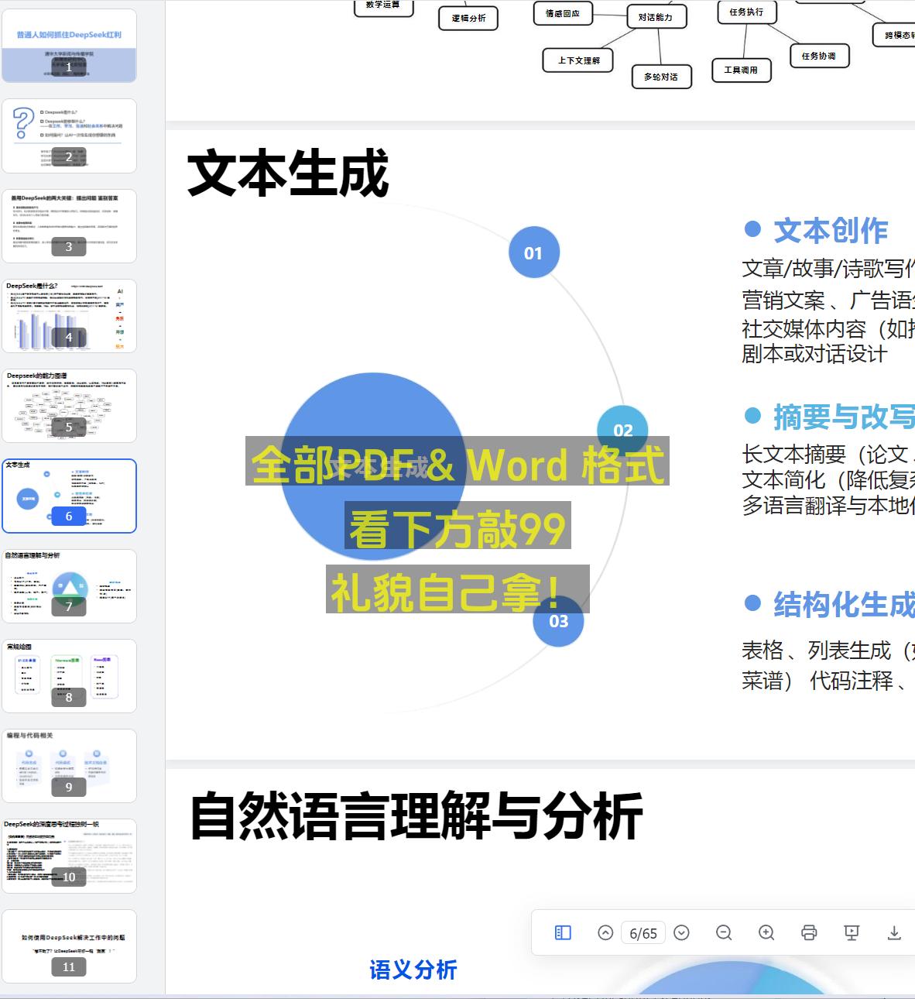Click the 任务执行 mind map node
The image size is (915, 999).
tap(746, 12)
